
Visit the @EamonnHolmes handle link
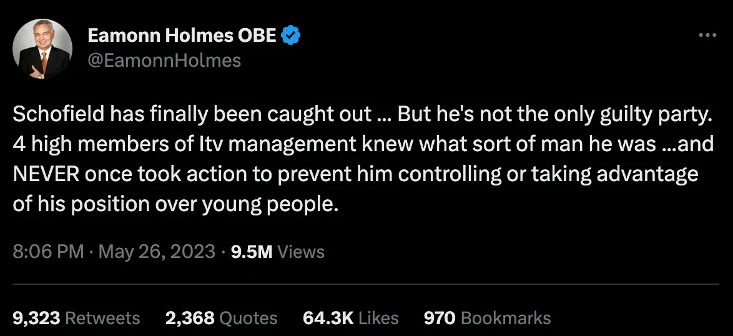(x=164, y=60)
